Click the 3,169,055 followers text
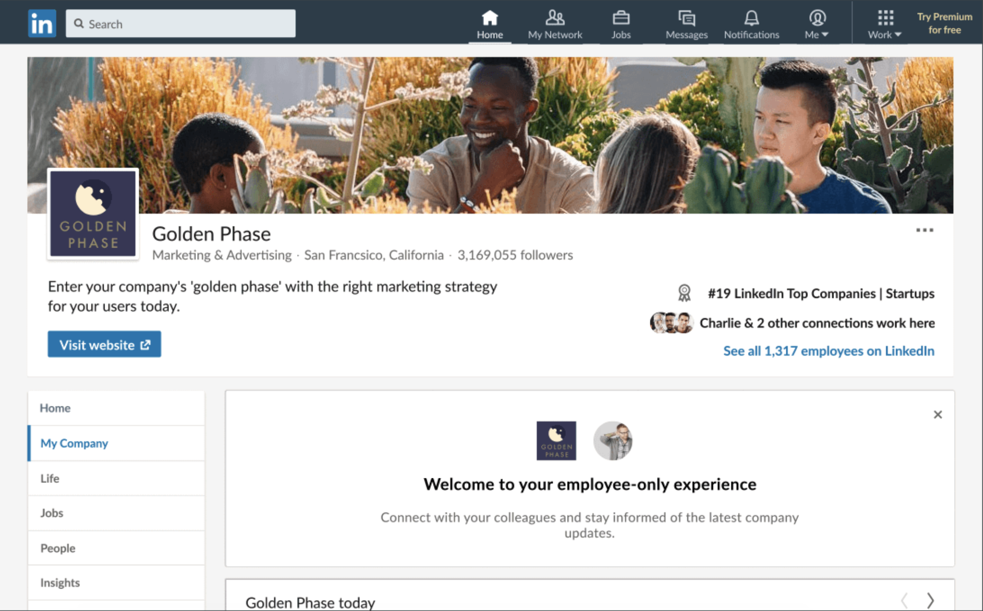Screen dimensions: 983x611 (515, 255)
